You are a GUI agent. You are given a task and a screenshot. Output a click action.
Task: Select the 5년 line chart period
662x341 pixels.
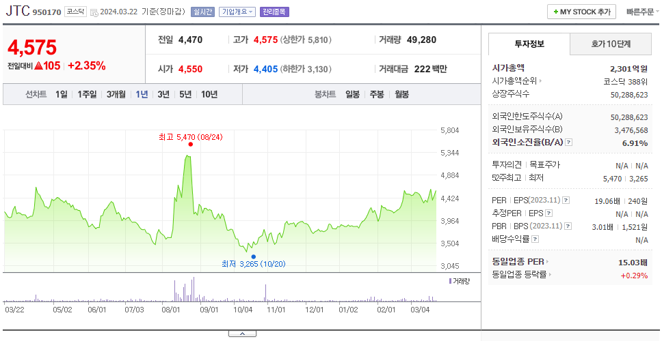[185, 94]
